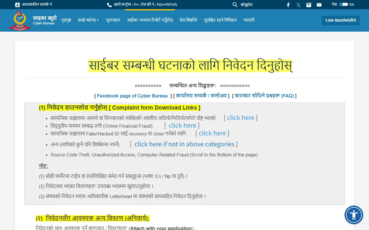
Task: Click the phone icon beside प्रहरी कन्ट्रोल
Action: 109,5
